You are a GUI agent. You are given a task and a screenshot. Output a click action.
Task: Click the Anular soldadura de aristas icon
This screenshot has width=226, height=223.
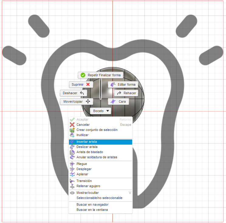tap(72, 157)
